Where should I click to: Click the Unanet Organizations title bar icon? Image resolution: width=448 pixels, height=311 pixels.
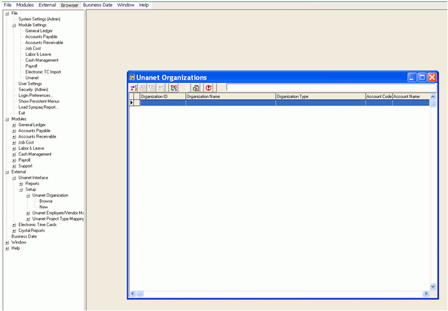coord(132,77)
